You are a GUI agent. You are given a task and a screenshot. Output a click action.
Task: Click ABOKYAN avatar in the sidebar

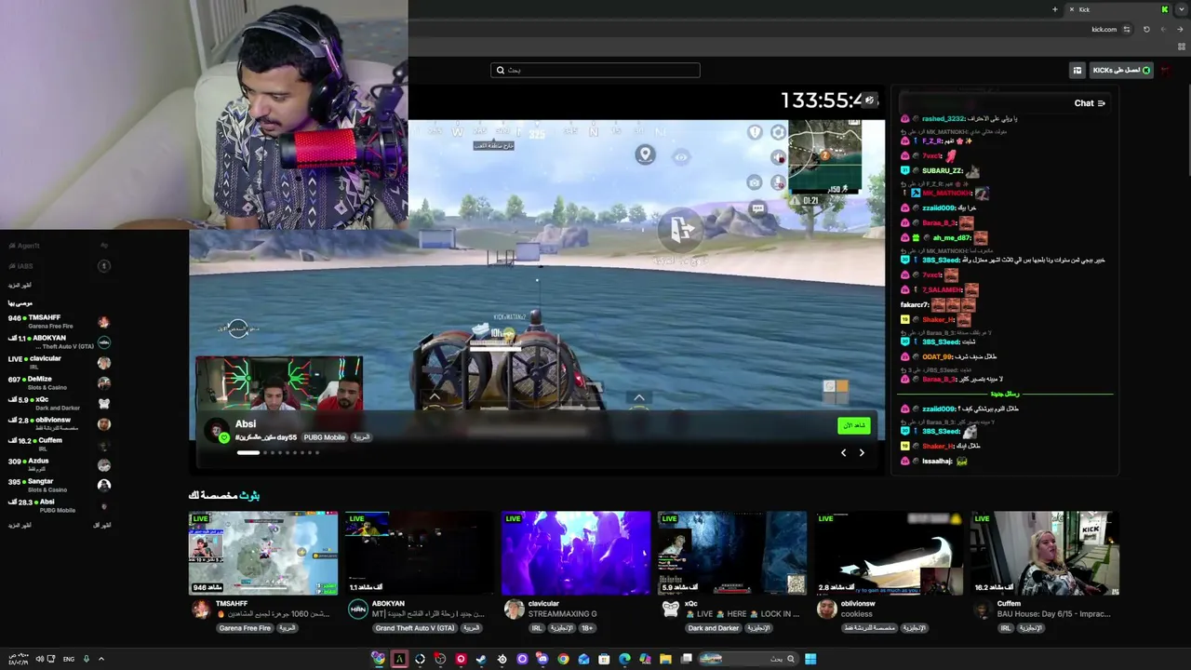pyautogui.click(x=104, y=342)
